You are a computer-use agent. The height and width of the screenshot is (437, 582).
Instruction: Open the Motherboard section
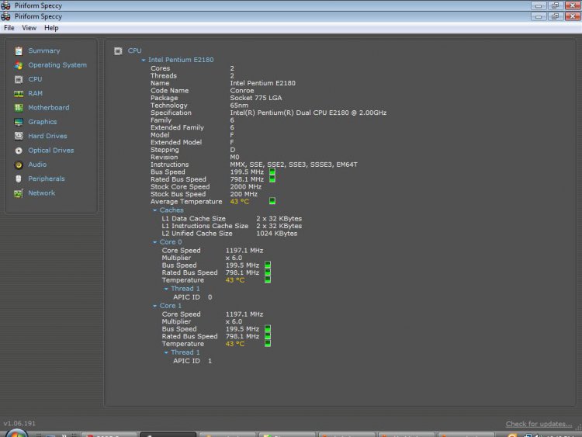pyautogui.click(x=49, y=108)
